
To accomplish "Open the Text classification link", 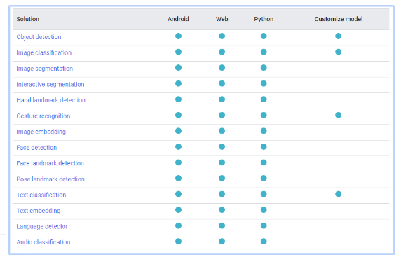I will tap(41, 195).
